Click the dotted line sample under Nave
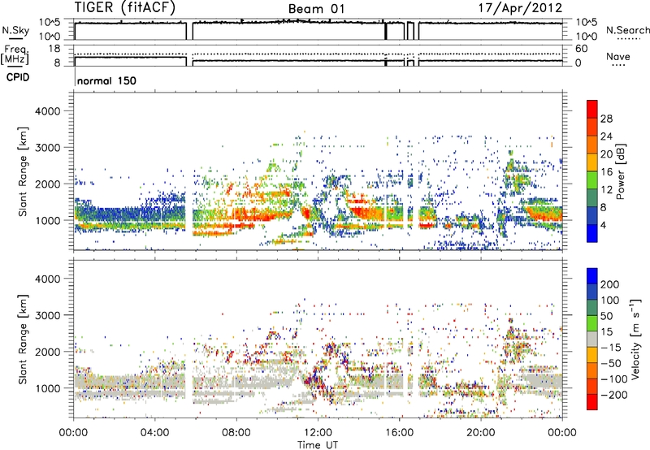This screenshot has width=650, height=450. coord(618,66)
